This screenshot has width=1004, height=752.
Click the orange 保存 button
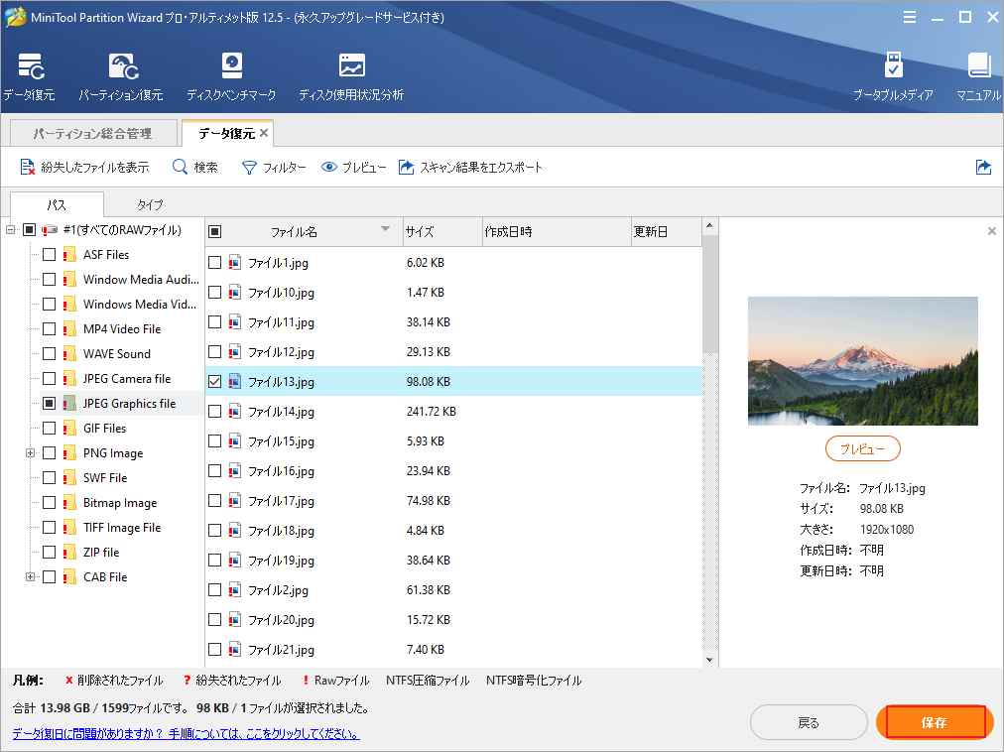tap(934, 722)
